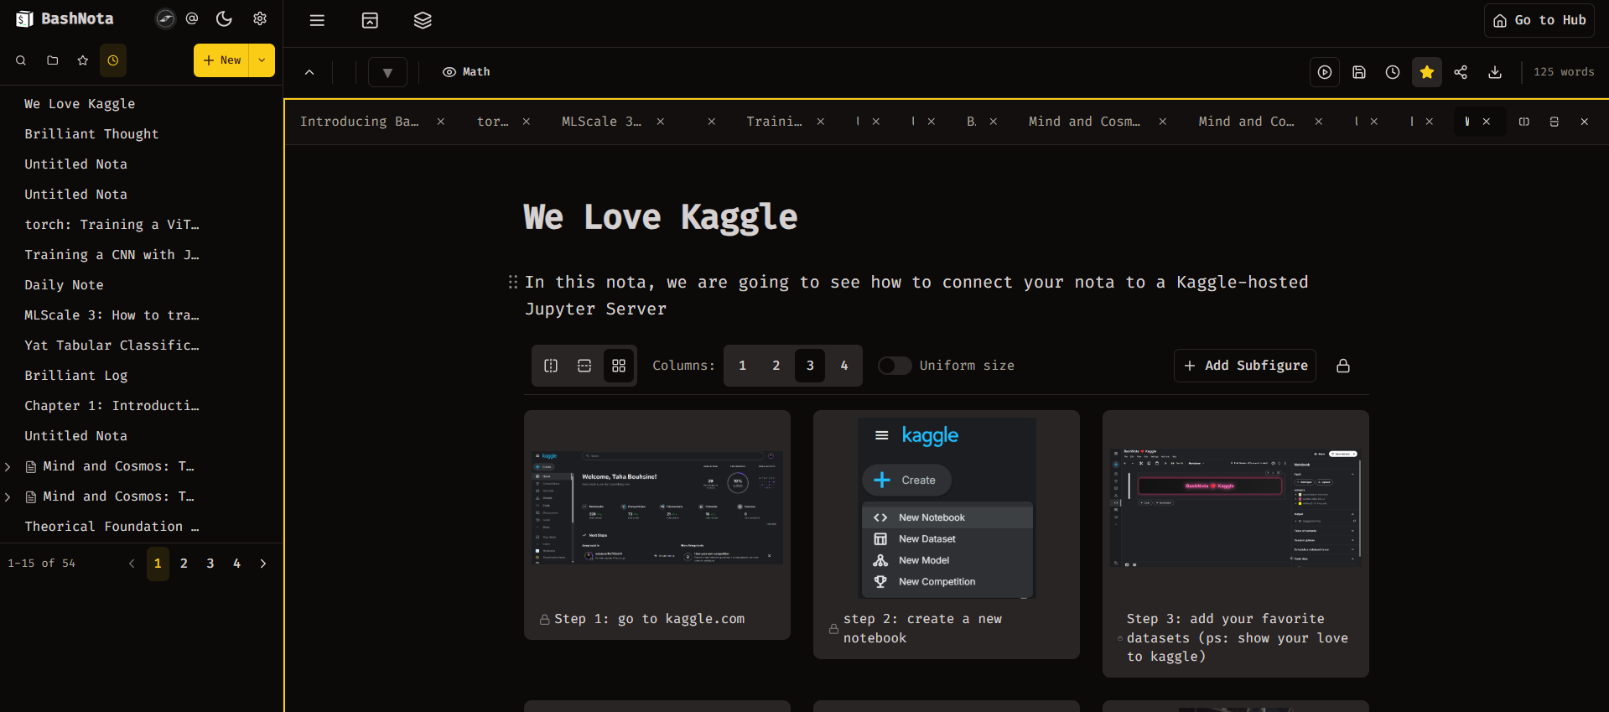Viewport: 1609px width, 712px height.
Task: Open the Step 3 datasets screenshot thumbnail
Action: (1236, 507)
